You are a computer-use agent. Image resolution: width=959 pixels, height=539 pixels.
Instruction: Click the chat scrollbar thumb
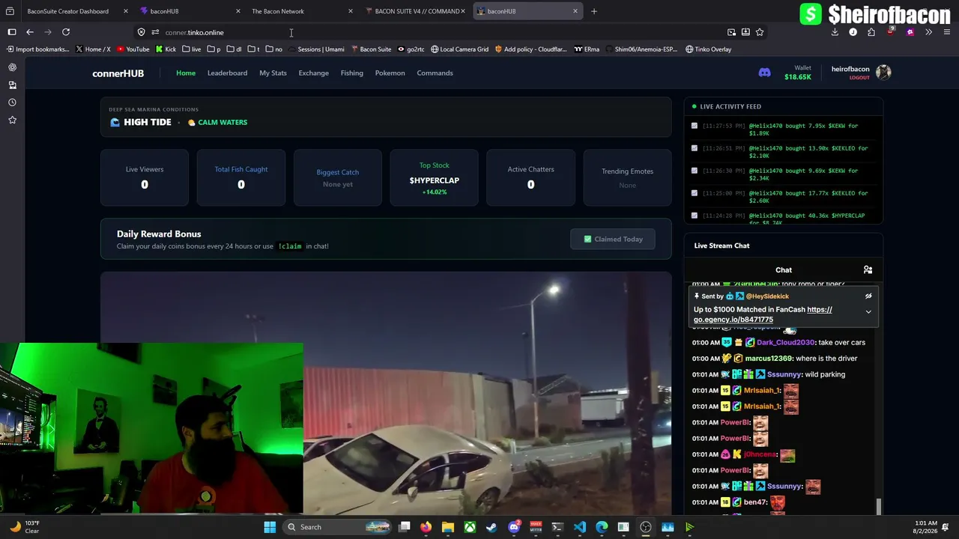[879, 507]
